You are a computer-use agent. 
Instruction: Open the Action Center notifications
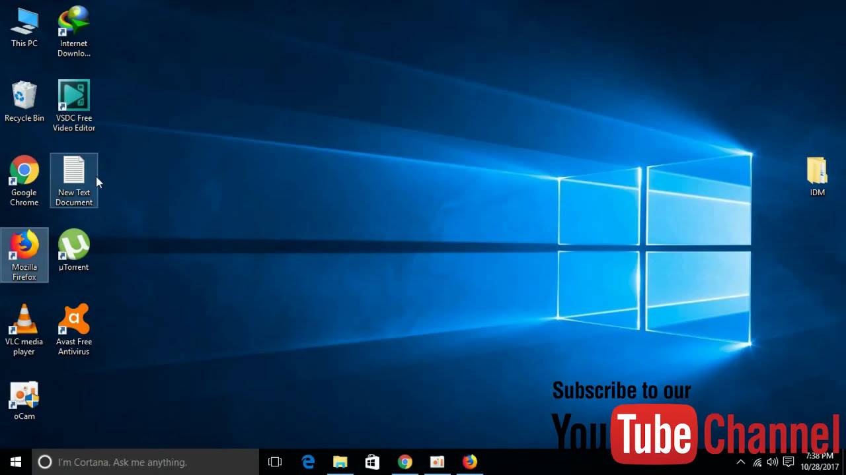pos(788,462)
